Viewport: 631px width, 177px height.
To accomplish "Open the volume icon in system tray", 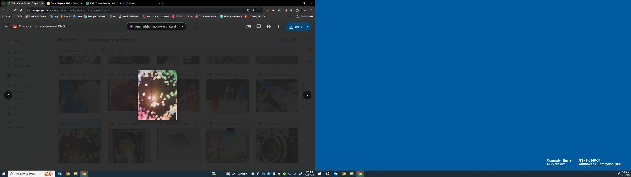I will [x=295, y=174].
